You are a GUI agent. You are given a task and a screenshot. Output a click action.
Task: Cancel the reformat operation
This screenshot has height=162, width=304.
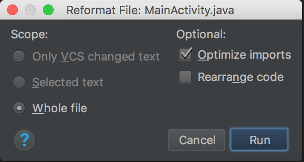click(197, 140)
